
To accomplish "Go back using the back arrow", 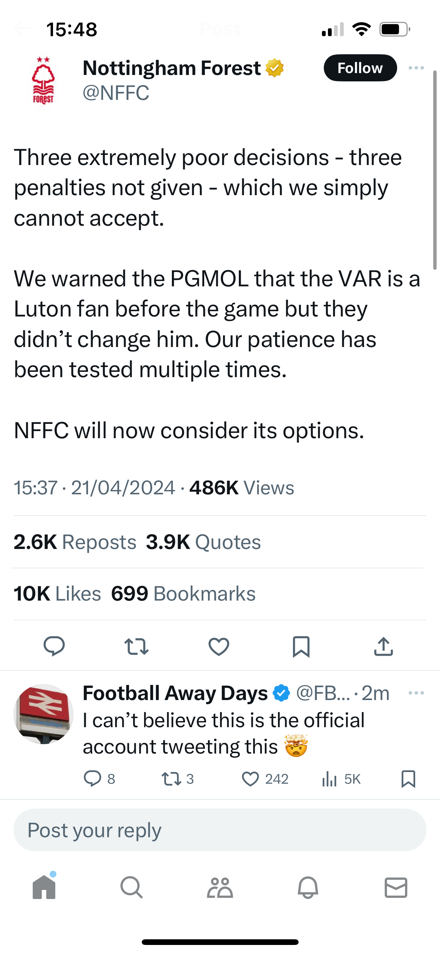I will pos(23,29).
